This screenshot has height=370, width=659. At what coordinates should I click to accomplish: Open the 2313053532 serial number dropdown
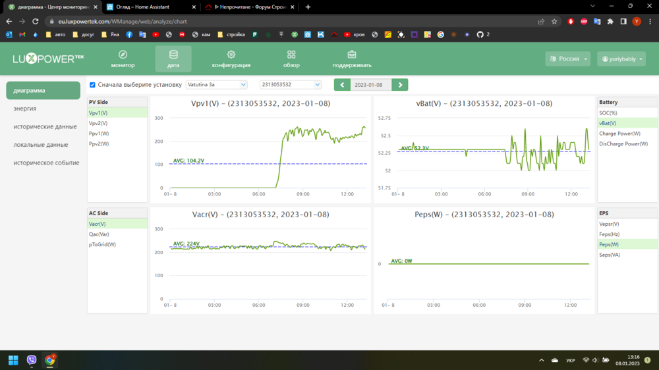290,85
